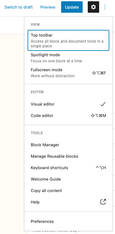The image size is (115, 234).
Task: Turn on Fullscreen mode
Action: (68, 73)
